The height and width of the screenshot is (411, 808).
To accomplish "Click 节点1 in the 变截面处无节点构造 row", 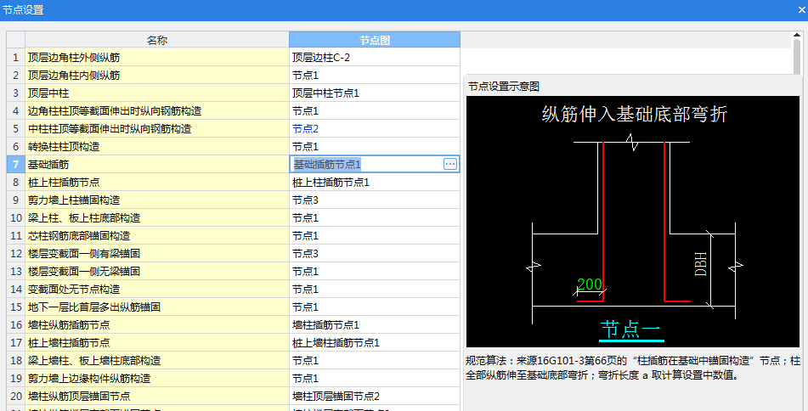I will (x=305, y=289).
